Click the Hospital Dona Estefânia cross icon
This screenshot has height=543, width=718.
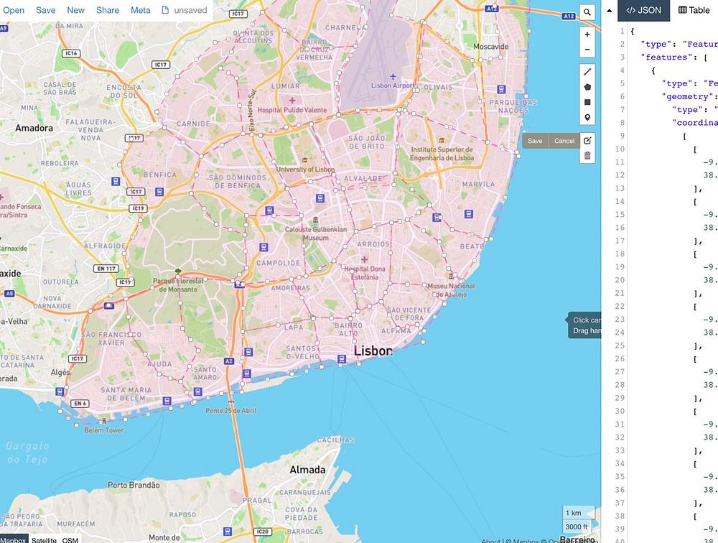[364, 259]
